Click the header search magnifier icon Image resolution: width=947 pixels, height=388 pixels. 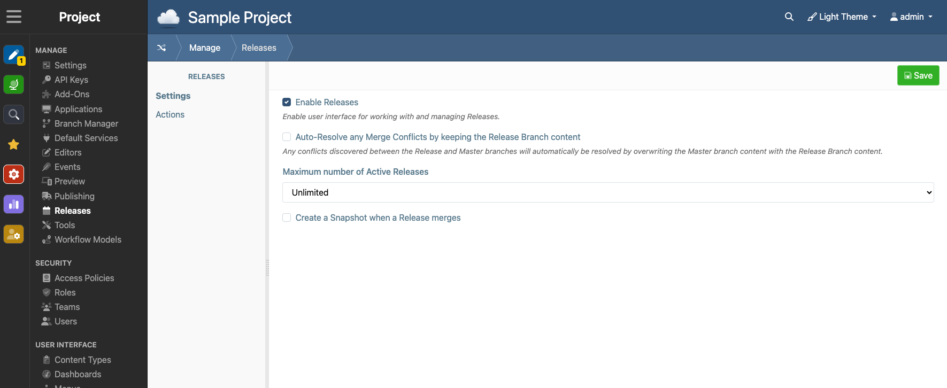pyautogui.click(x=789, y=17)
